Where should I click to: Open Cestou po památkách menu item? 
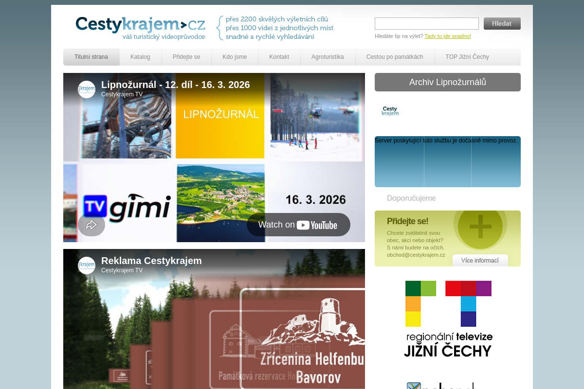click(x=395, y=57)
